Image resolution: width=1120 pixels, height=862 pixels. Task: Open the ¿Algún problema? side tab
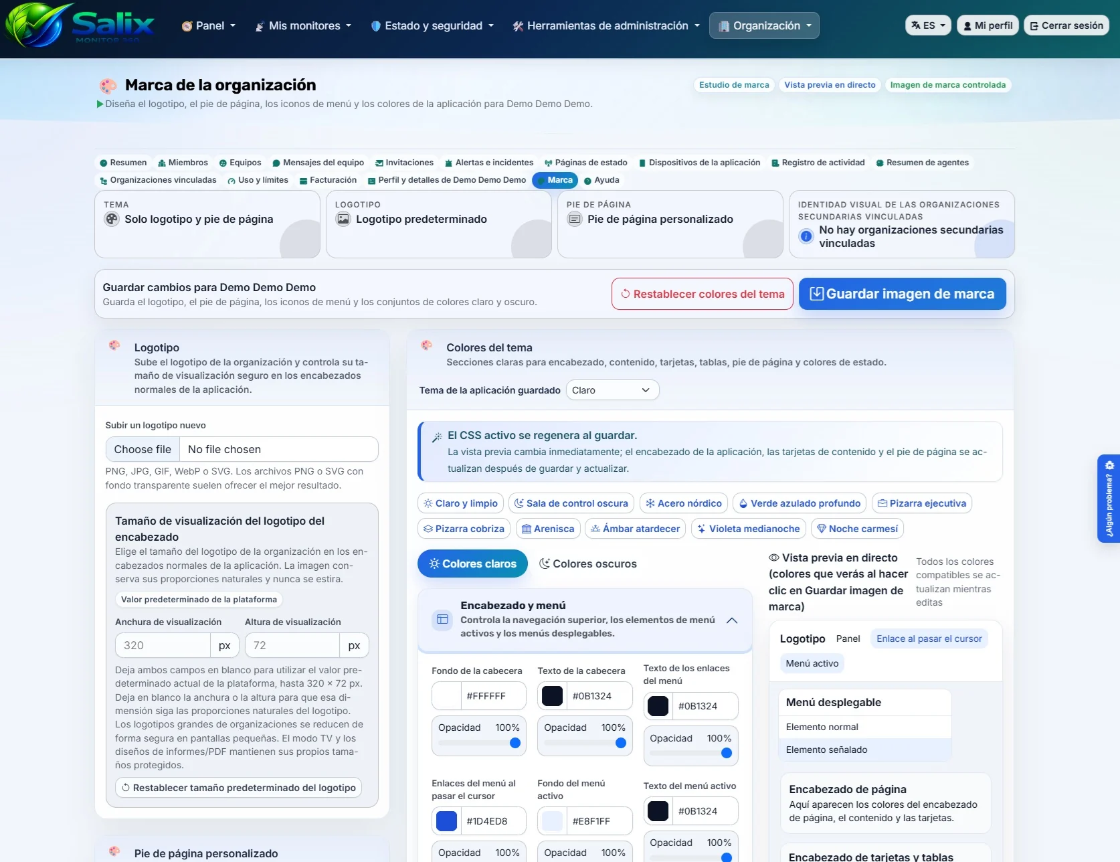[x=1109, y=499]
